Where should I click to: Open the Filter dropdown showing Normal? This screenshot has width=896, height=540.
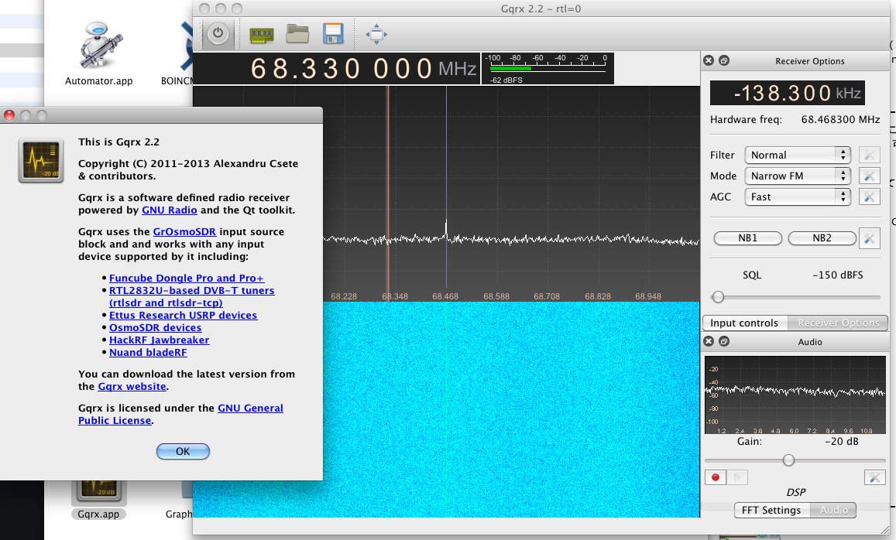point(797,155)
